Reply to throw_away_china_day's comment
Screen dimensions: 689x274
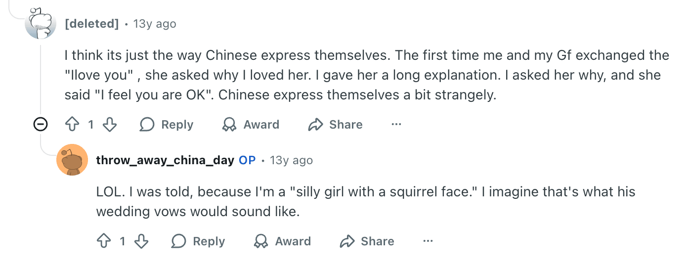coord(198,241)
